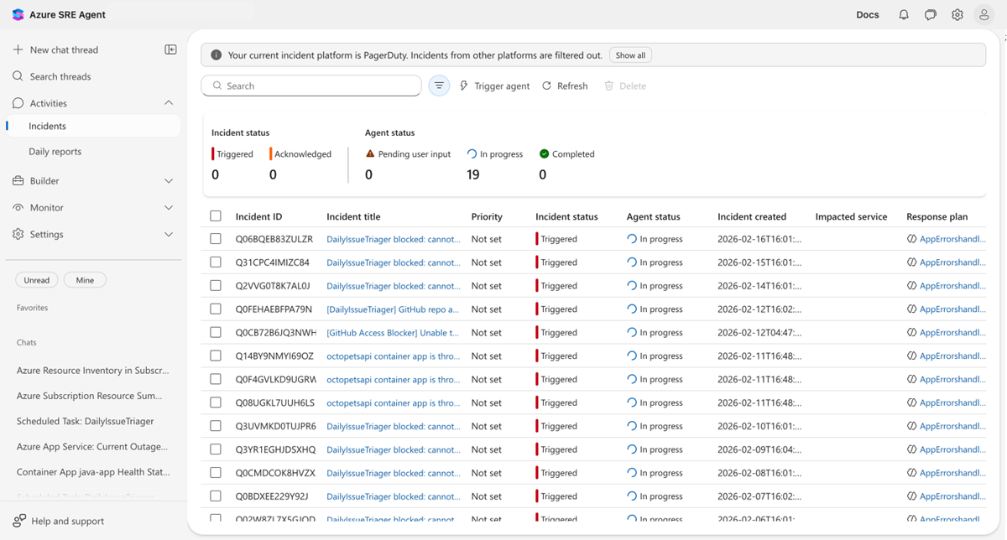Collapse the Activities section
This screenshot has height=540, width=1007.
pos(168,102)
